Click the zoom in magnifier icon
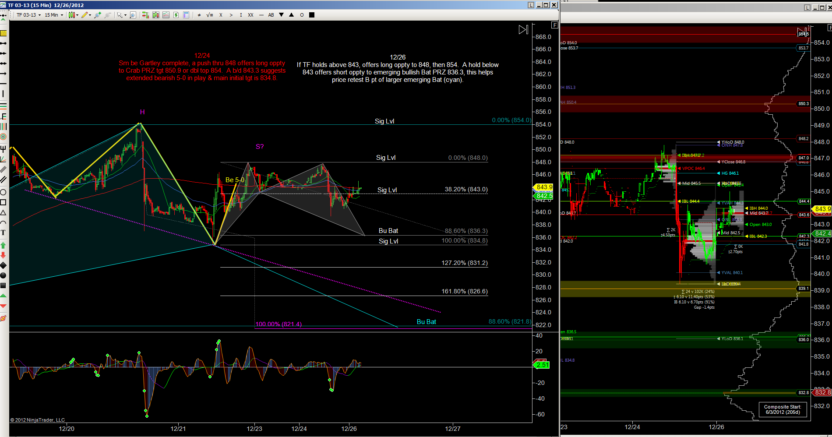The image size is (832, 437). pyautogui.click(x=98, y=15)
